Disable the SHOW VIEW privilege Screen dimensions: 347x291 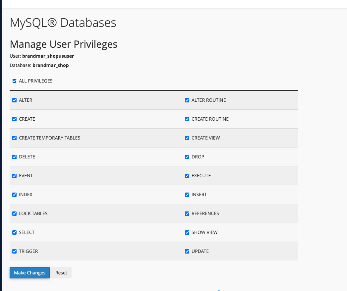click(187, 232)
